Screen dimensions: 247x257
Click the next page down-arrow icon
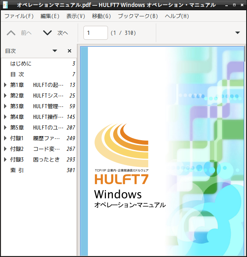point(47,33)
